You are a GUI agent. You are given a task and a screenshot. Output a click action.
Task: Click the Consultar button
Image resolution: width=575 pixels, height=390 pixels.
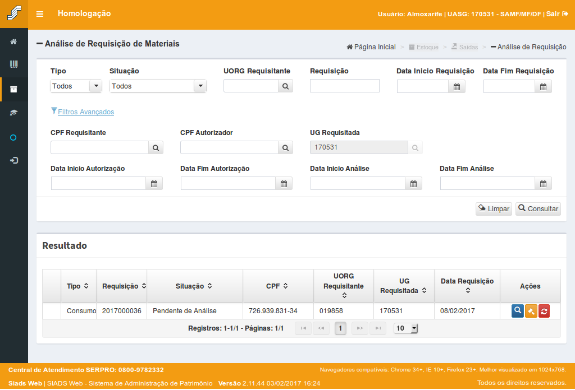tap(538, 209)
